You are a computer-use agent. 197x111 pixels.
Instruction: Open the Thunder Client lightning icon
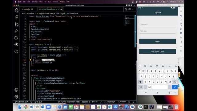(x=16, y=44)
